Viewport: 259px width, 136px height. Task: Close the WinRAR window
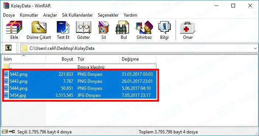(250, 6)
